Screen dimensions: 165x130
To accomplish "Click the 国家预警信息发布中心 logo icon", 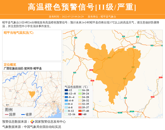I will [x=32, y=122].
